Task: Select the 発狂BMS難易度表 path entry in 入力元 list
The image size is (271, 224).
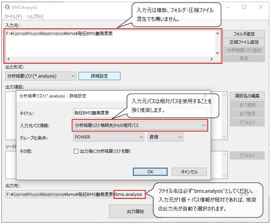Action: 59,33
